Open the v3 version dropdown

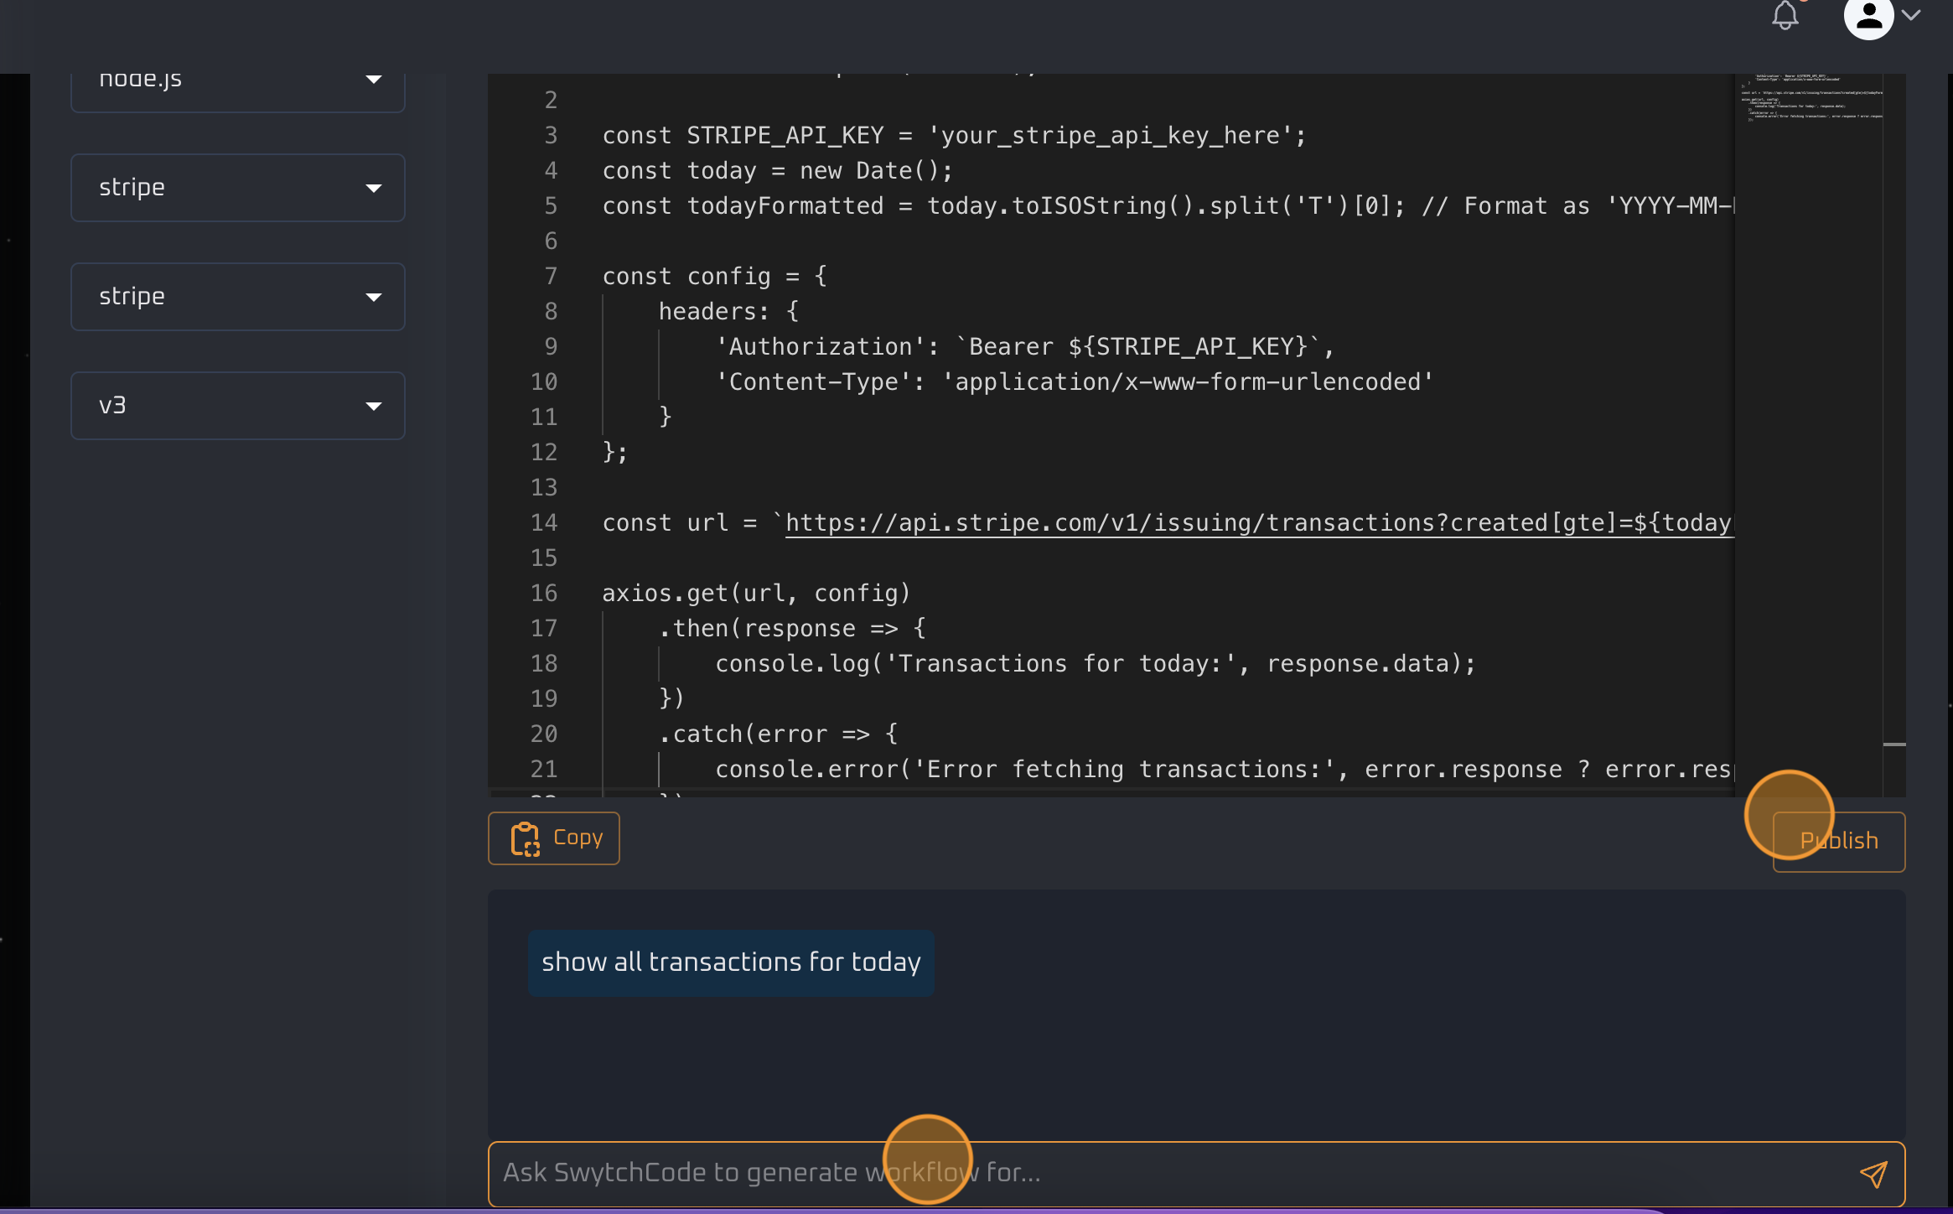point(238,406)
